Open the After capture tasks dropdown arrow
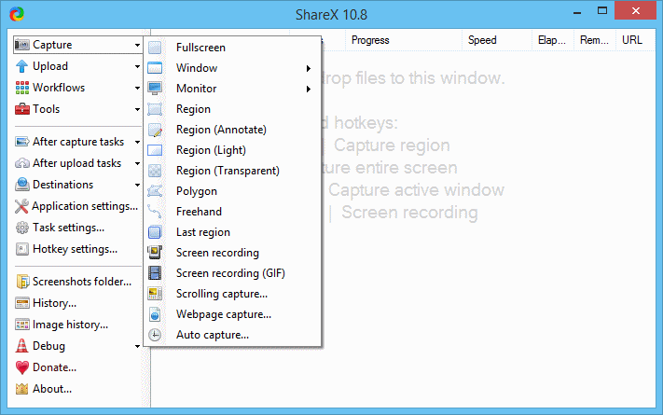This screenshot has width=663, height=415. click(137, 142)
